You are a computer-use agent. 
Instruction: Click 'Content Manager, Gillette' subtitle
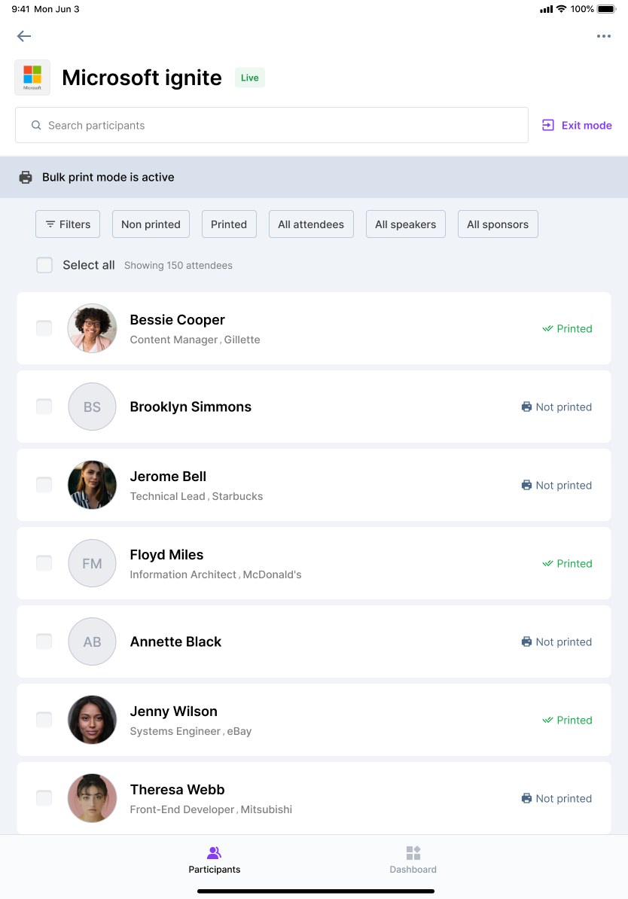(x=195, y=340)
